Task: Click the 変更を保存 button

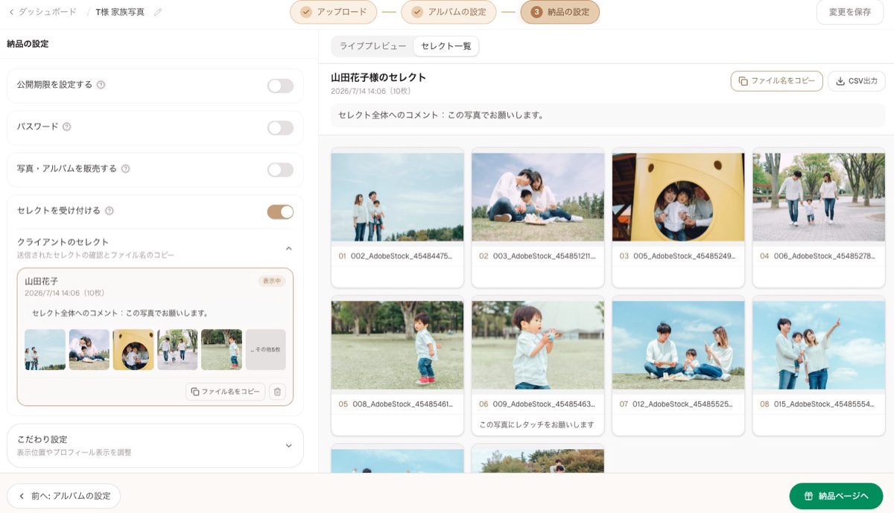Action: (849, 12)
